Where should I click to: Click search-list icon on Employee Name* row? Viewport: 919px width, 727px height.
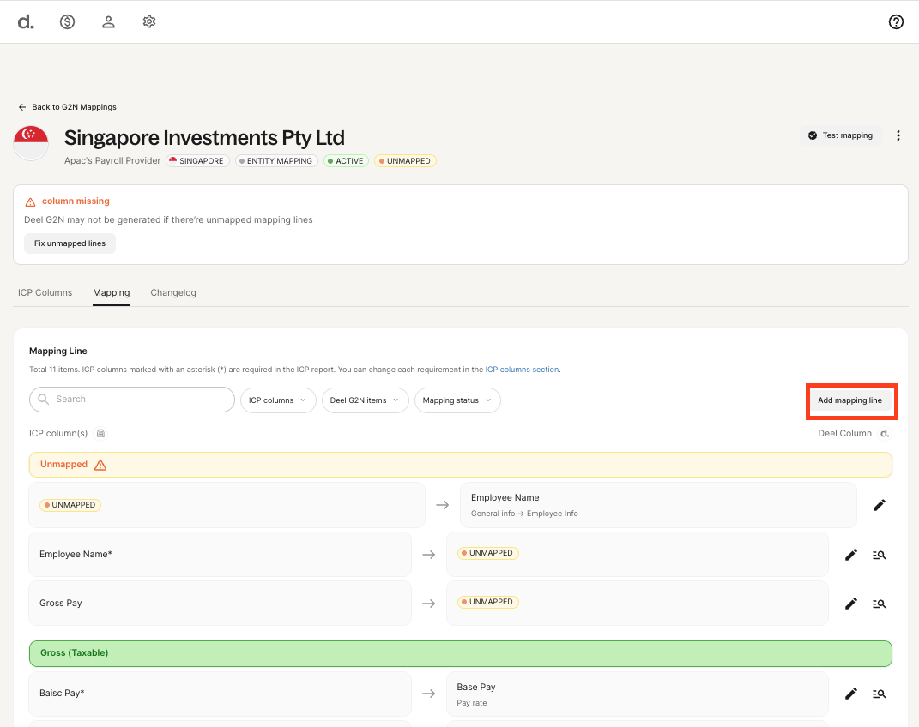coord(879,555)
